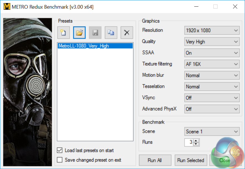Copy the selected preset
This screenshot has width=245, height=169.
111,33
